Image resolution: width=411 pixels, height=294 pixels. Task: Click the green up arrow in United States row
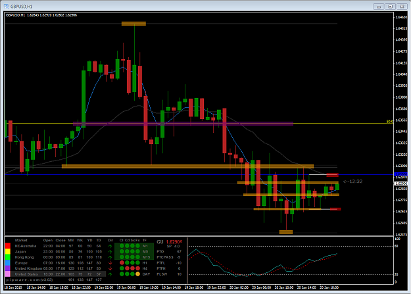(110, 274)
